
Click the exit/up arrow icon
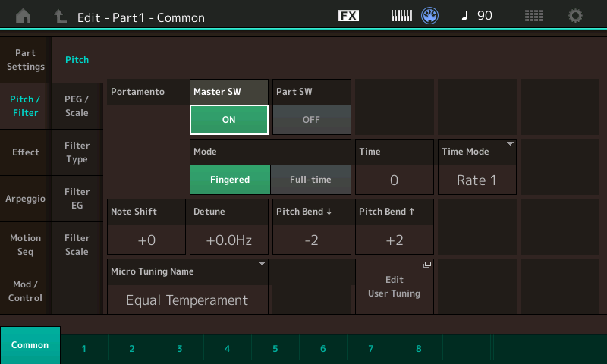[x=60, y=16]
